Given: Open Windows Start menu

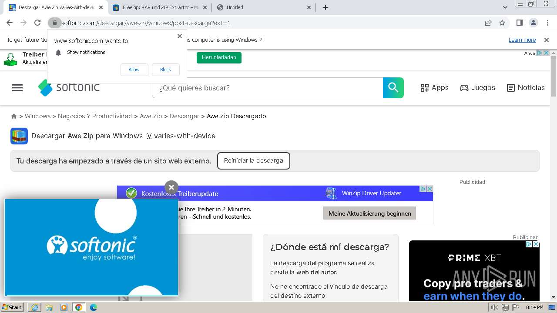Looking at the screenshot, I should pos(12,307).
